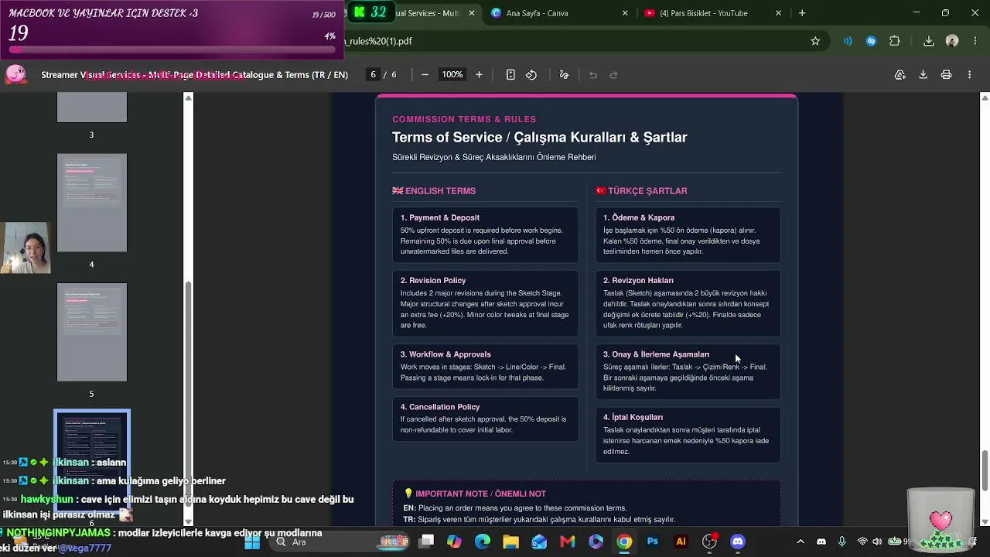This screenshot has width=990, height=557.
Task: Click 'IMPORTANT NOTE / ÖNEMLİ NOT' text
Action: [x=480, y=494]
